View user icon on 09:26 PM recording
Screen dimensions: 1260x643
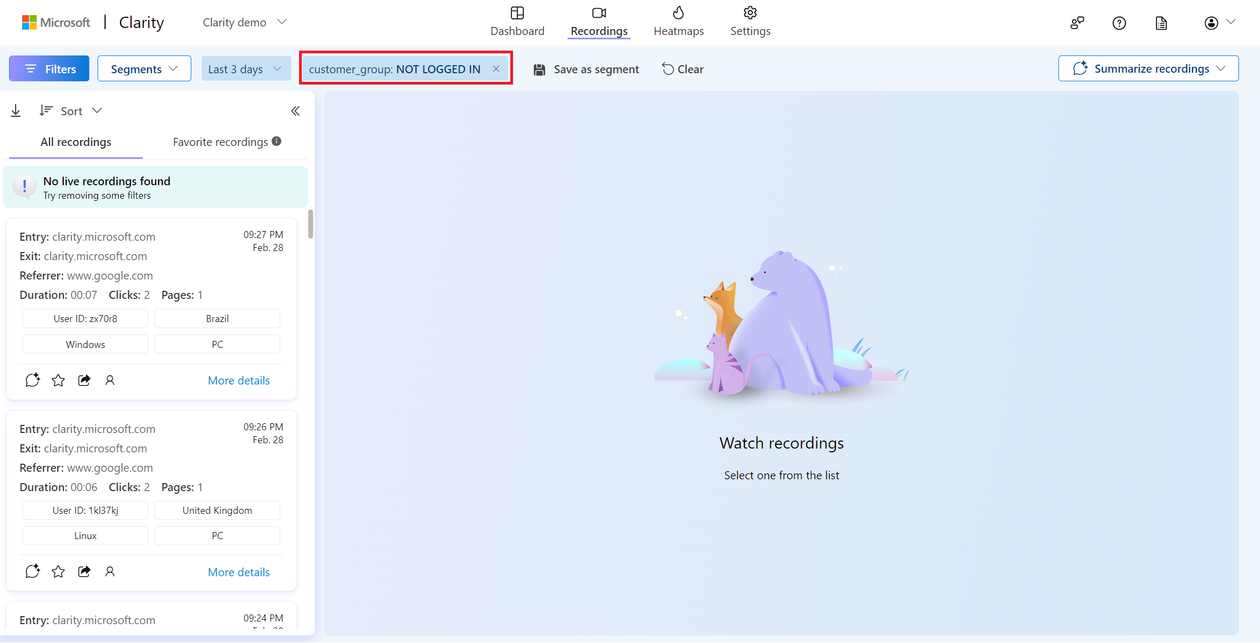pos(110,571)
